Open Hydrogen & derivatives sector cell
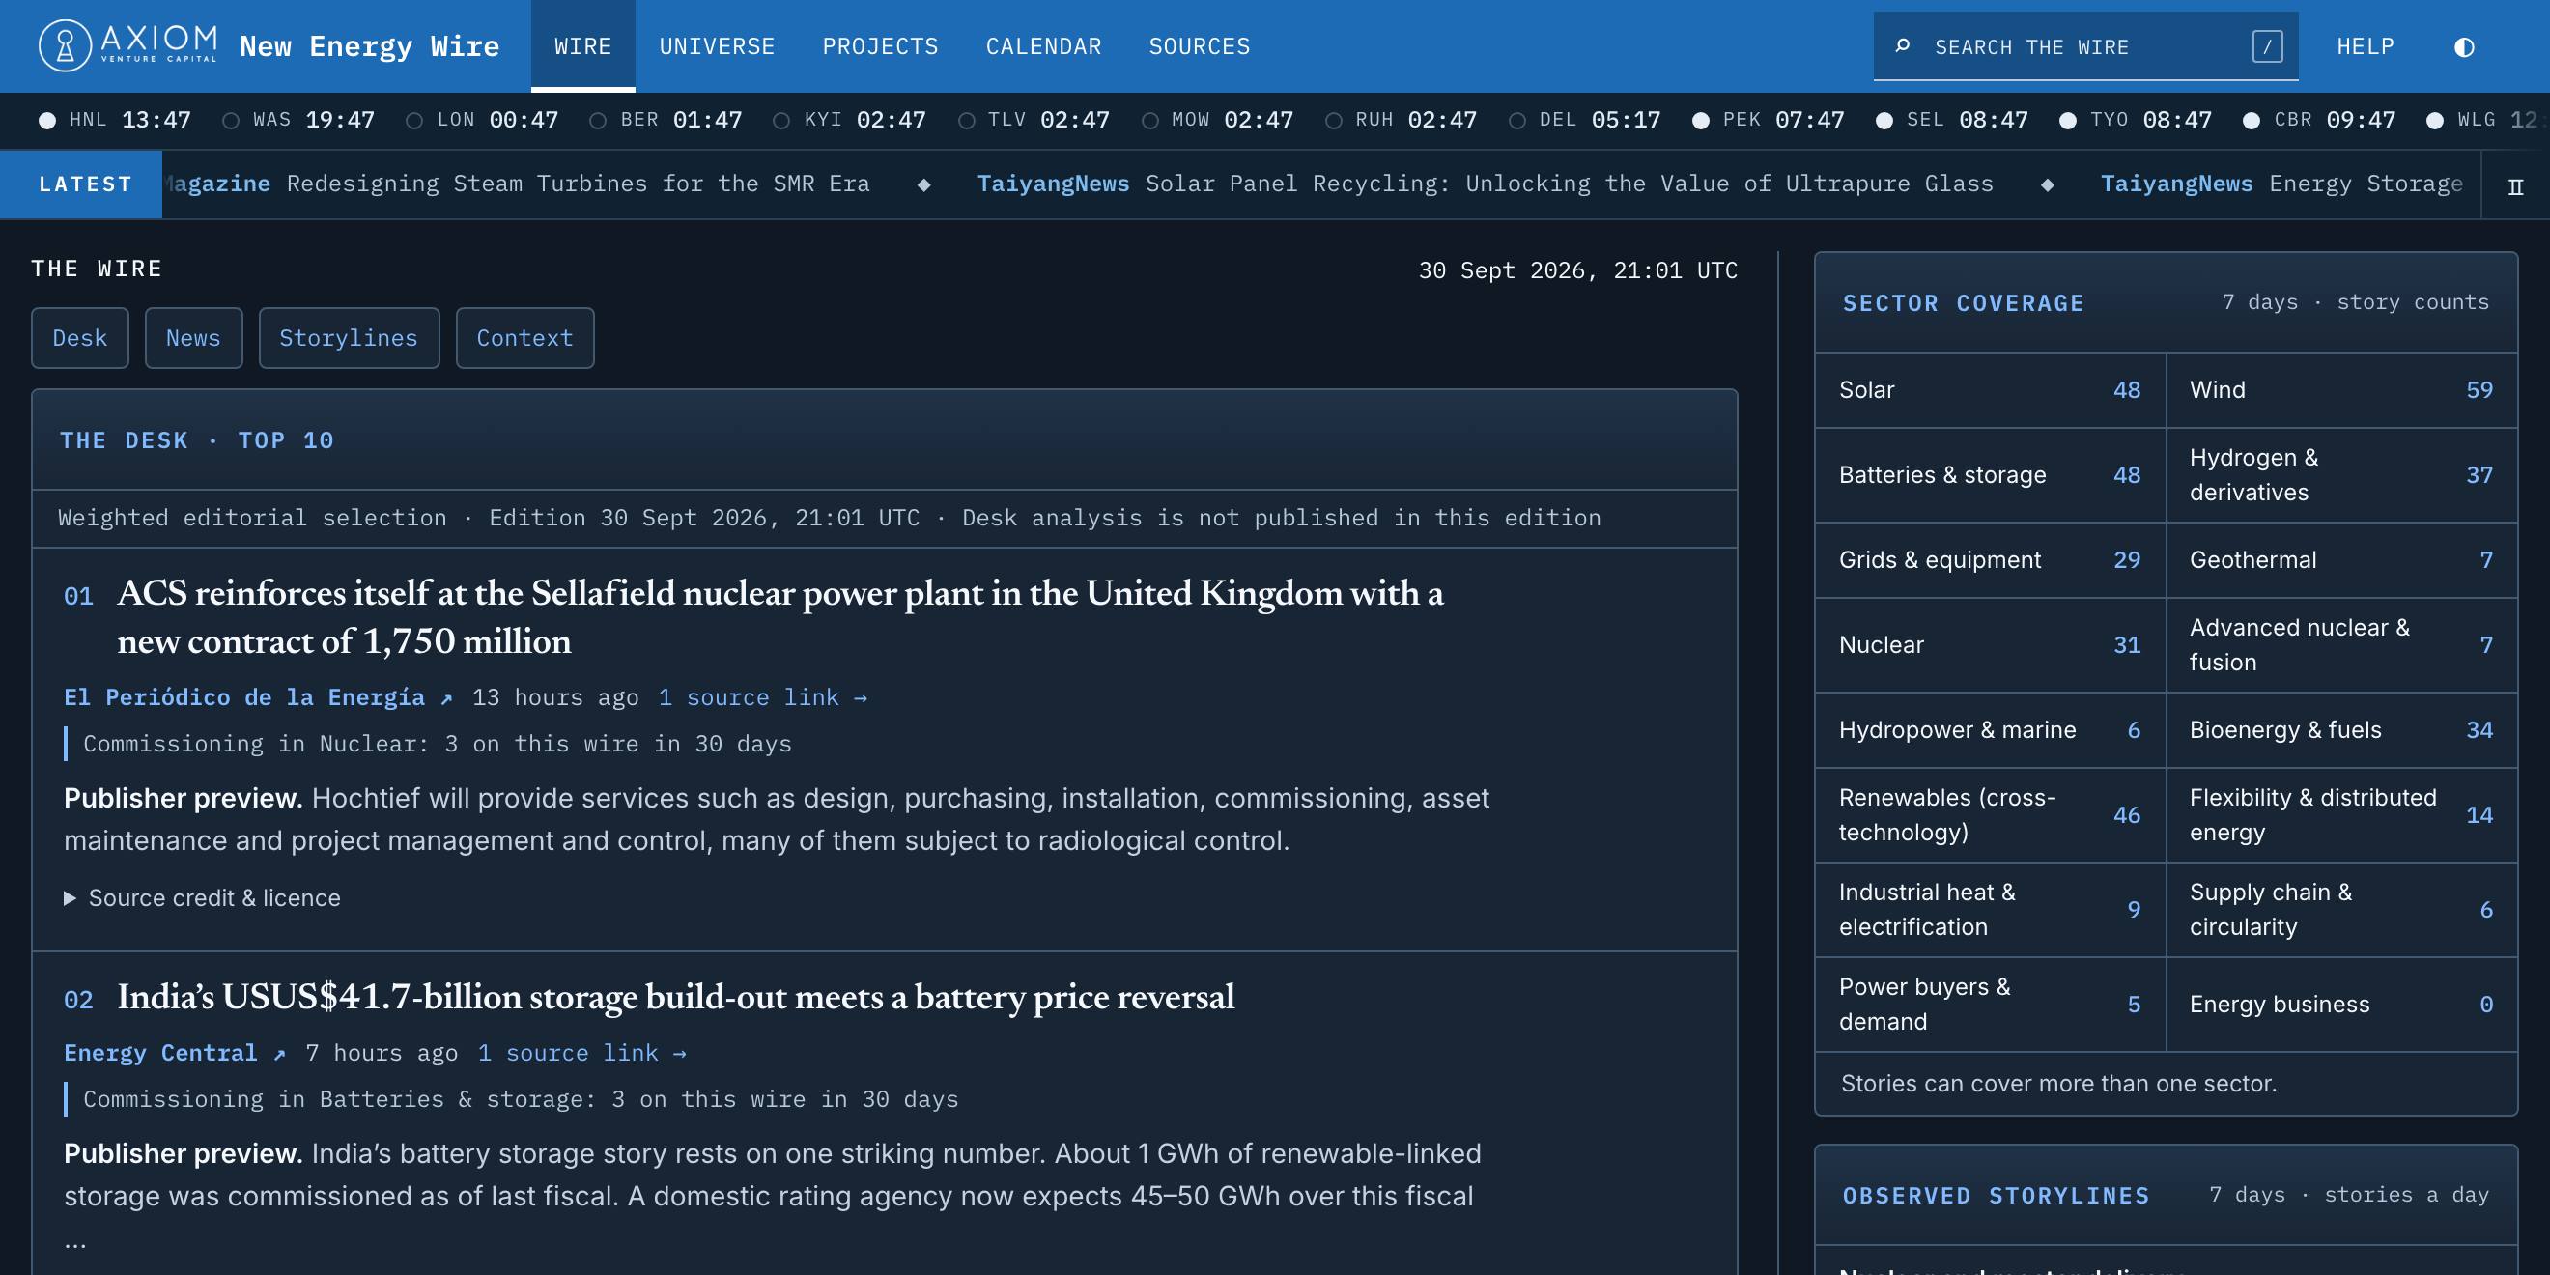The height and width of the screenshot is (1275, 2550). click(2341, 475)
